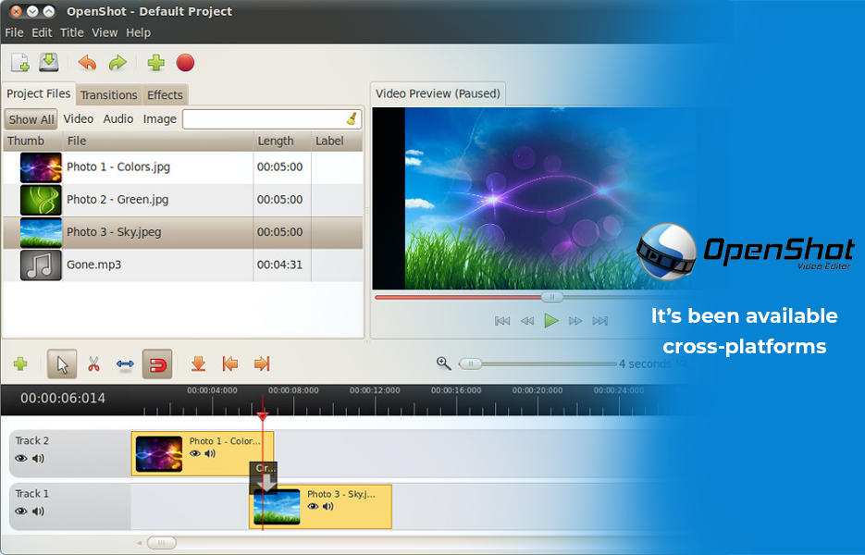
Task: Click the timeline zoom slider handle
Action: coord(471,364)
